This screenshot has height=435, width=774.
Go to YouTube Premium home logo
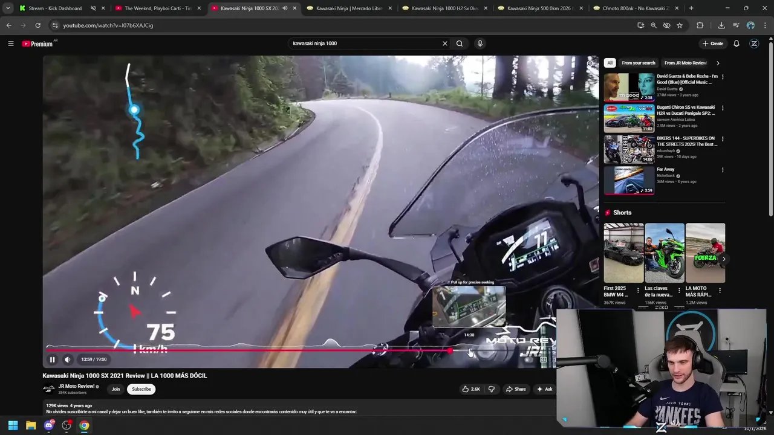pyautogui.click(x=37, y=43)
